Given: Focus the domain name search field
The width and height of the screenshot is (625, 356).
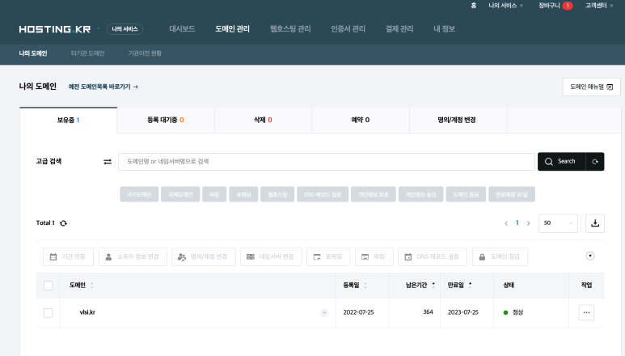Looking at the screenshot, I should point(327,162).
